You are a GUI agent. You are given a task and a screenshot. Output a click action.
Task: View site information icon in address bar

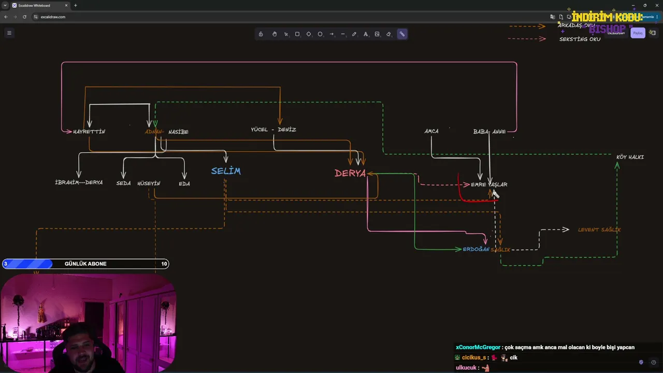click(36, 17)
